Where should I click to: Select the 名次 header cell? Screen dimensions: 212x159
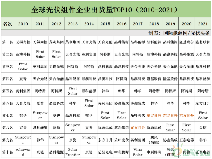[8, 24]
